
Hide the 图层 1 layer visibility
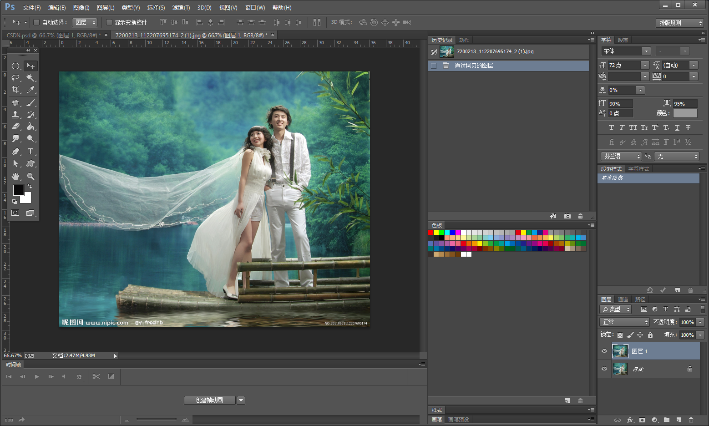pos(604,351)
